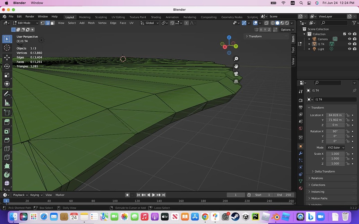Viewport: 359px width, 224px height.
Task: Open the File menu
Action: click(11, 17)
